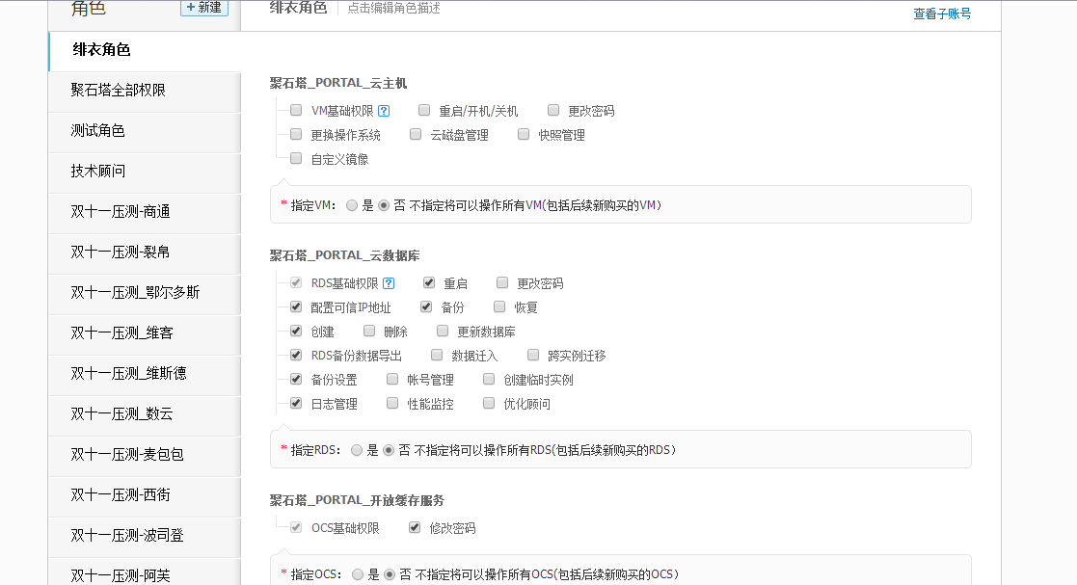Check 创建临时实例 checkbox

coord(488,379)
